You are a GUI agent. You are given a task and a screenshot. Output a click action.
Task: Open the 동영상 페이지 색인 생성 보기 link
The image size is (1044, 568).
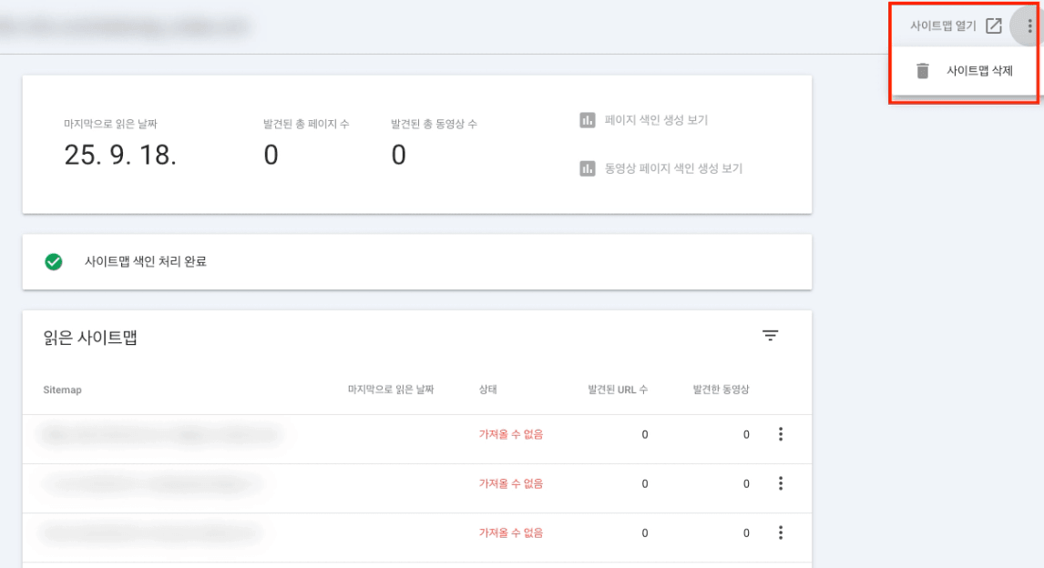click(x=673, y=168)
